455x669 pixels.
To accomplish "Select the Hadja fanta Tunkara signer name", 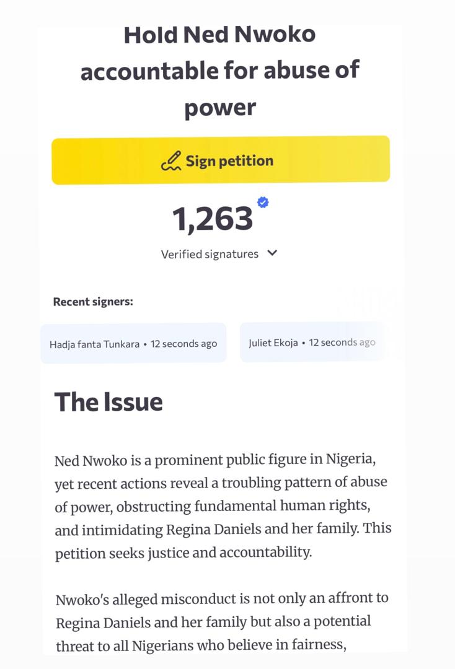I will tap(94, 344).
